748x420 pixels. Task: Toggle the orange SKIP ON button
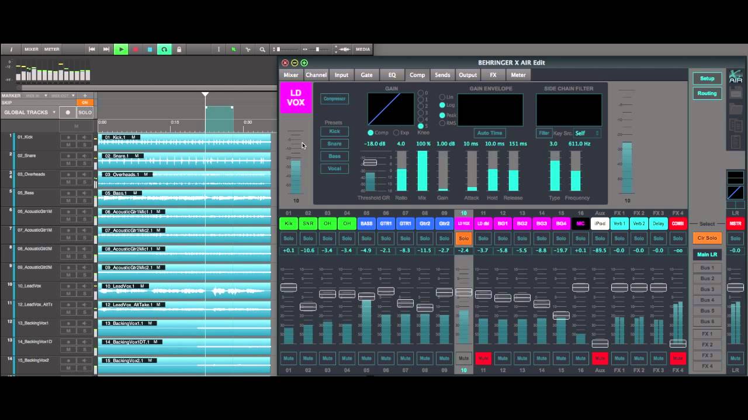click(x=85, y=102)
